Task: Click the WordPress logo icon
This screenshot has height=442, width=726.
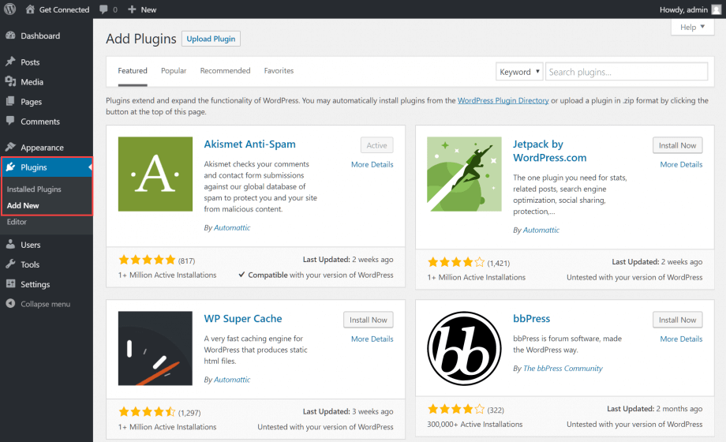Action: 9,9
